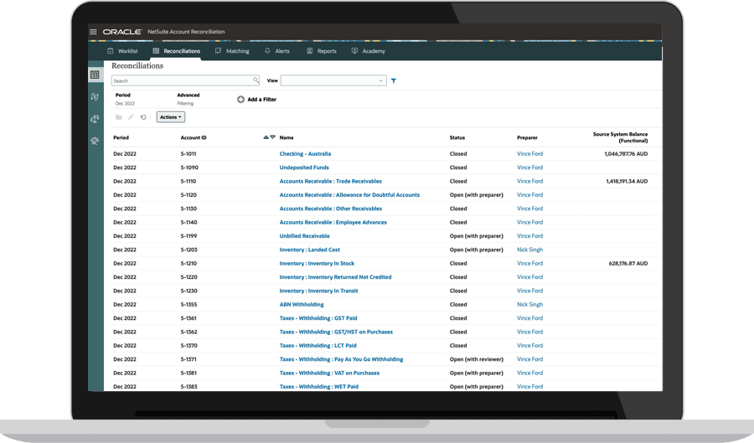Screen dimensions: 754x443
Task: Open Checking - Australia reconciliation
Action: click(305, 154)
